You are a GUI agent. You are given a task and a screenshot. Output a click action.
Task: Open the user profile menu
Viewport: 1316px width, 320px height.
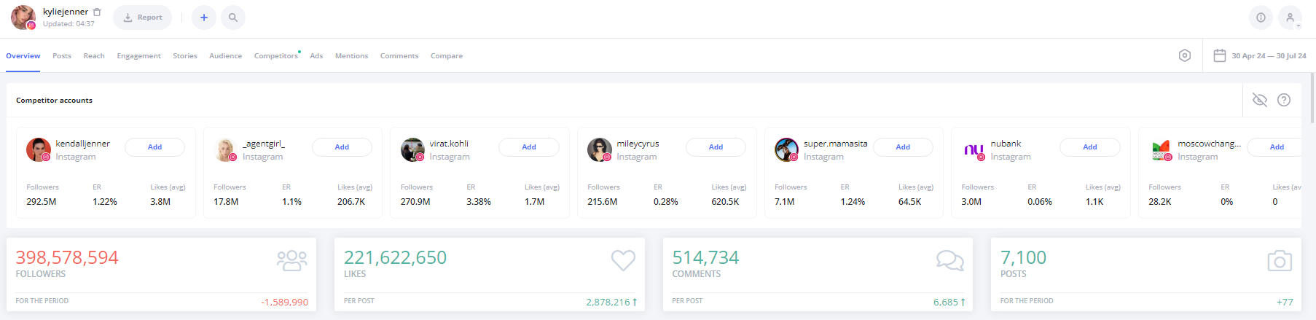1290,17
